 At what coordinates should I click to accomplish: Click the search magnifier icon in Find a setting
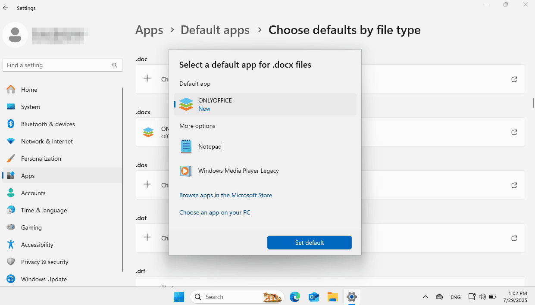tap(115, 65)
